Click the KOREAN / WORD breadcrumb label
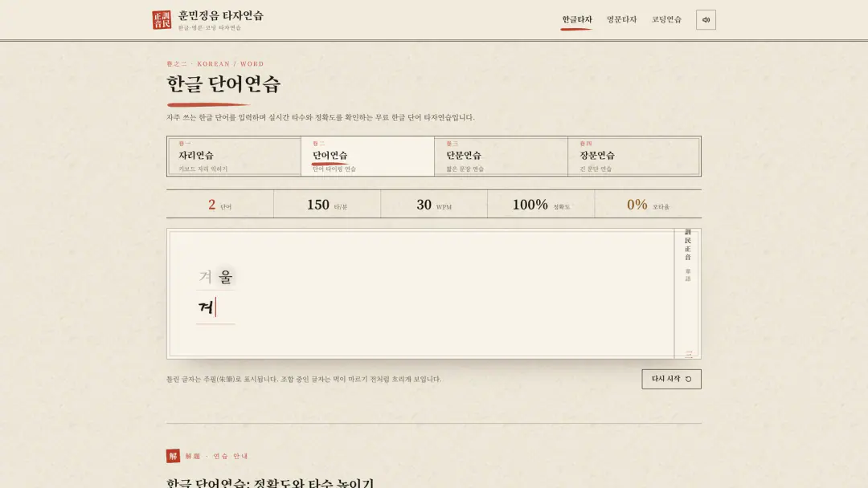868x488 pixels. click(231, 64)
